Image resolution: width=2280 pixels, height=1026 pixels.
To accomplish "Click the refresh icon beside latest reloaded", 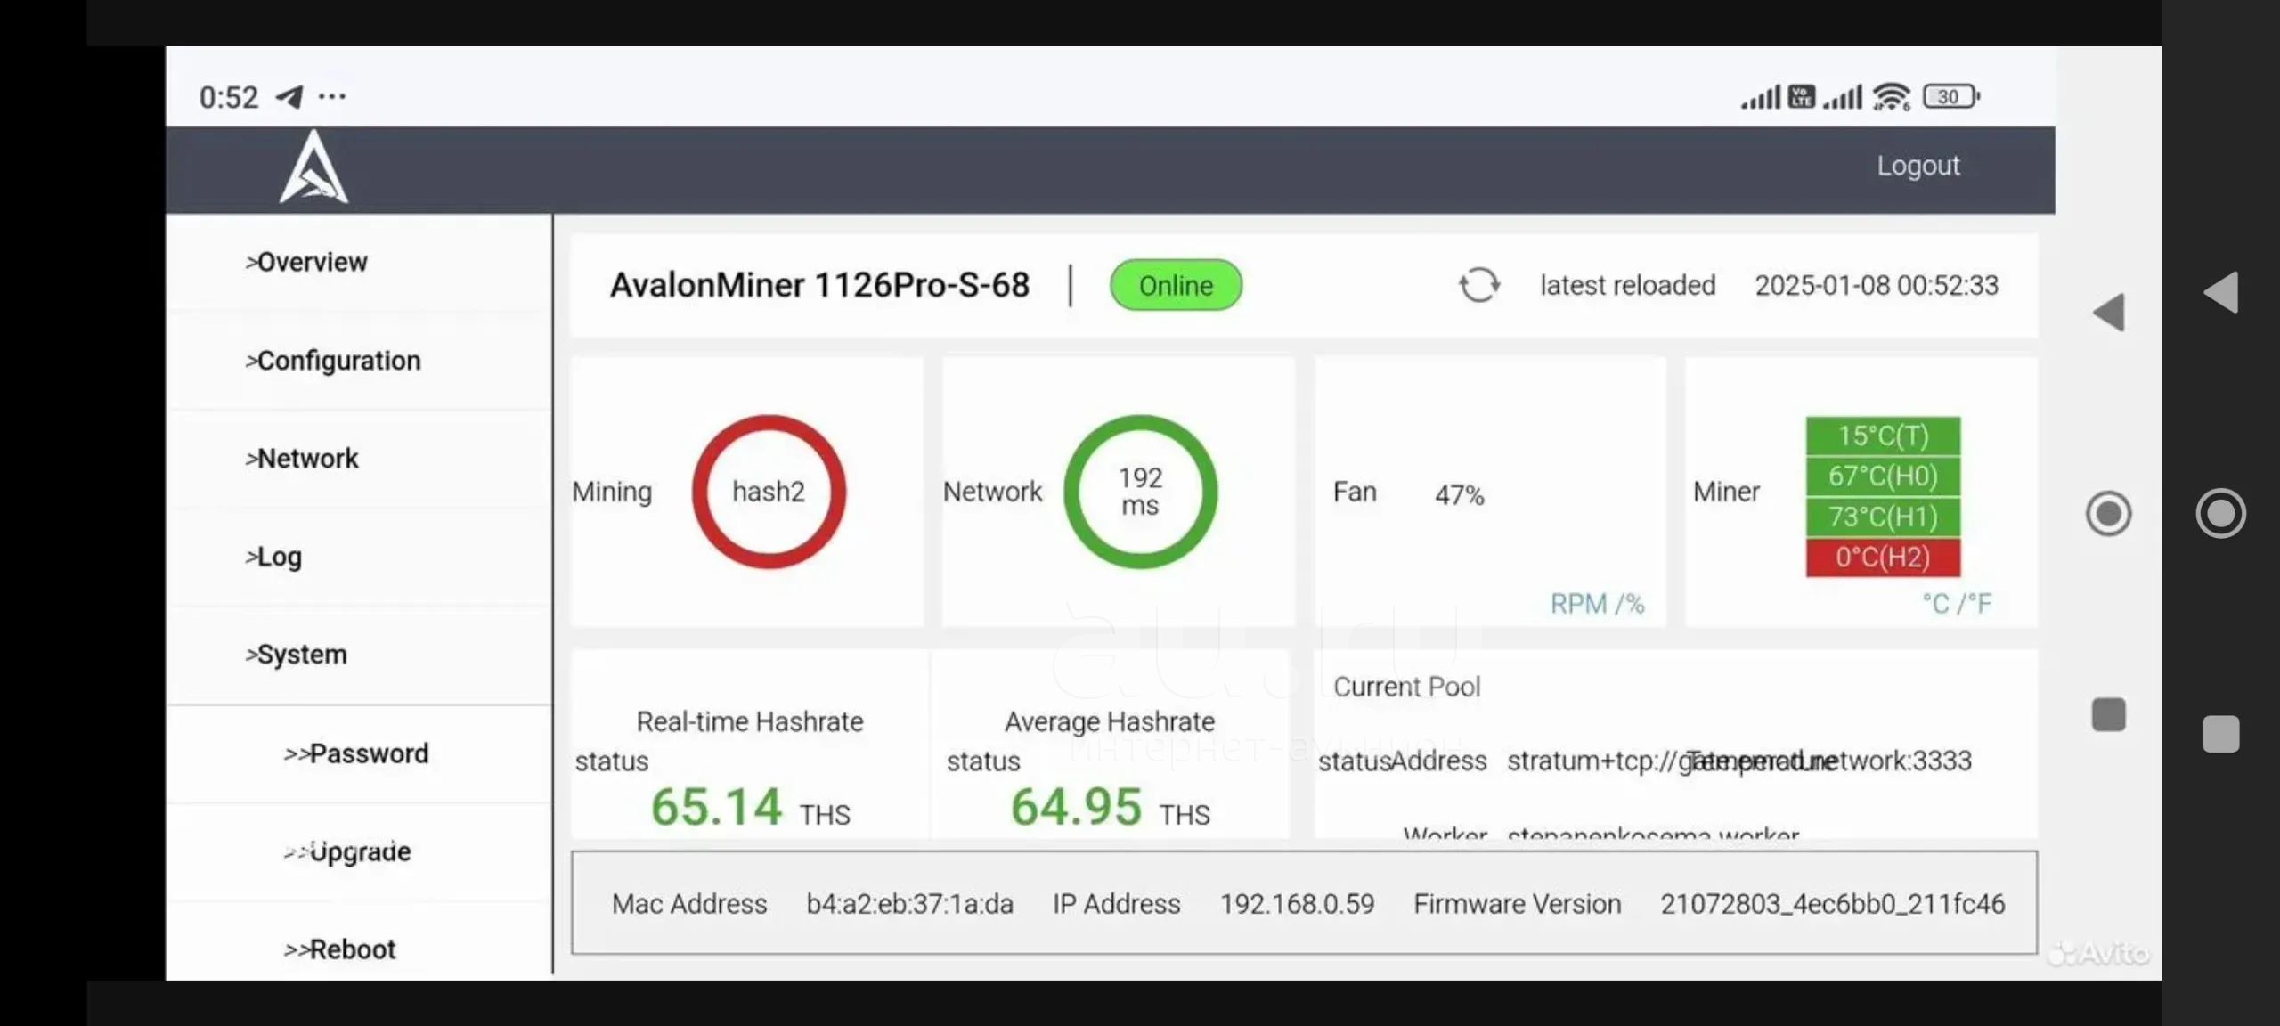I will (x=1479, y=285).
